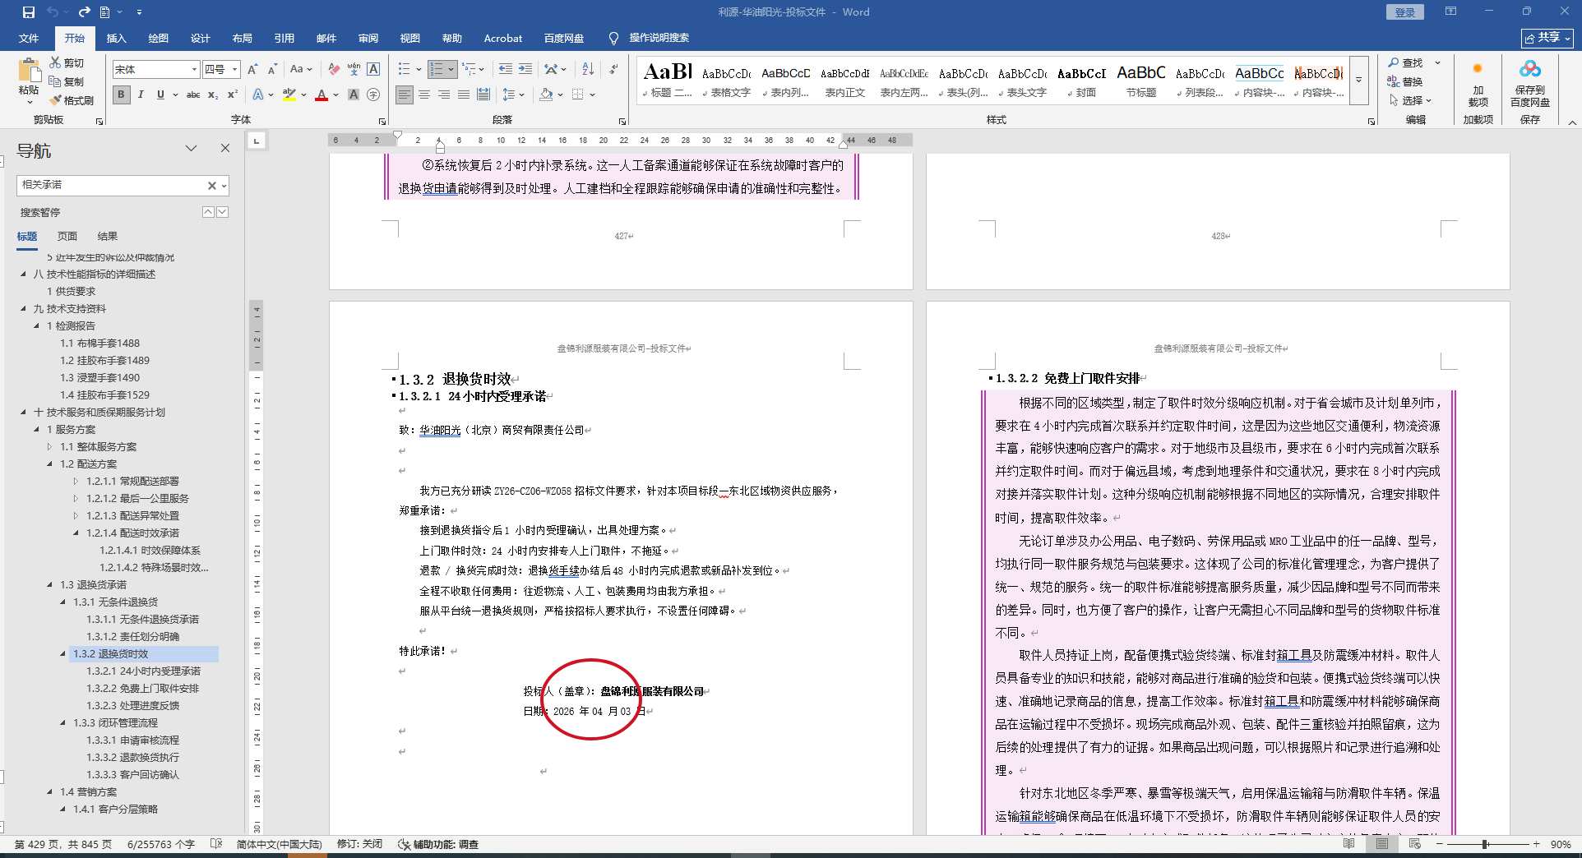Open the ribbon display options icon

pyautogui.click(x=1450, y=12)
